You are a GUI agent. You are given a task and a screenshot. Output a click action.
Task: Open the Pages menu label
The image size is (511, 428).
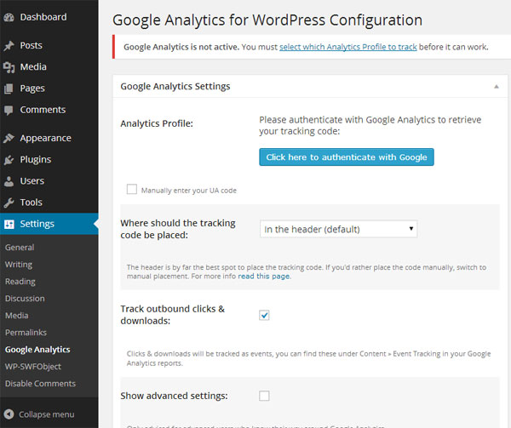coord(32,88)
